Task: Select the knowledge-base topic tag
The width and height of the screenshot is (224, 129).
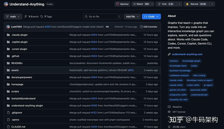Action: [178, 66]
